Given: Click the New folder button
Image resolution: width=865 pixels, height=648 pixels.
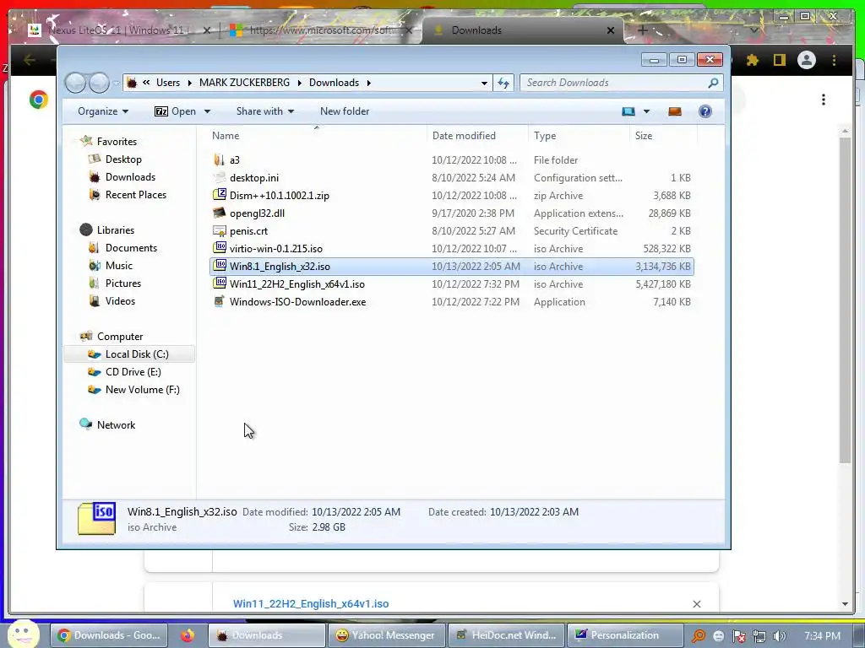Looking at the screenshot, I should (x=345, y=111).
